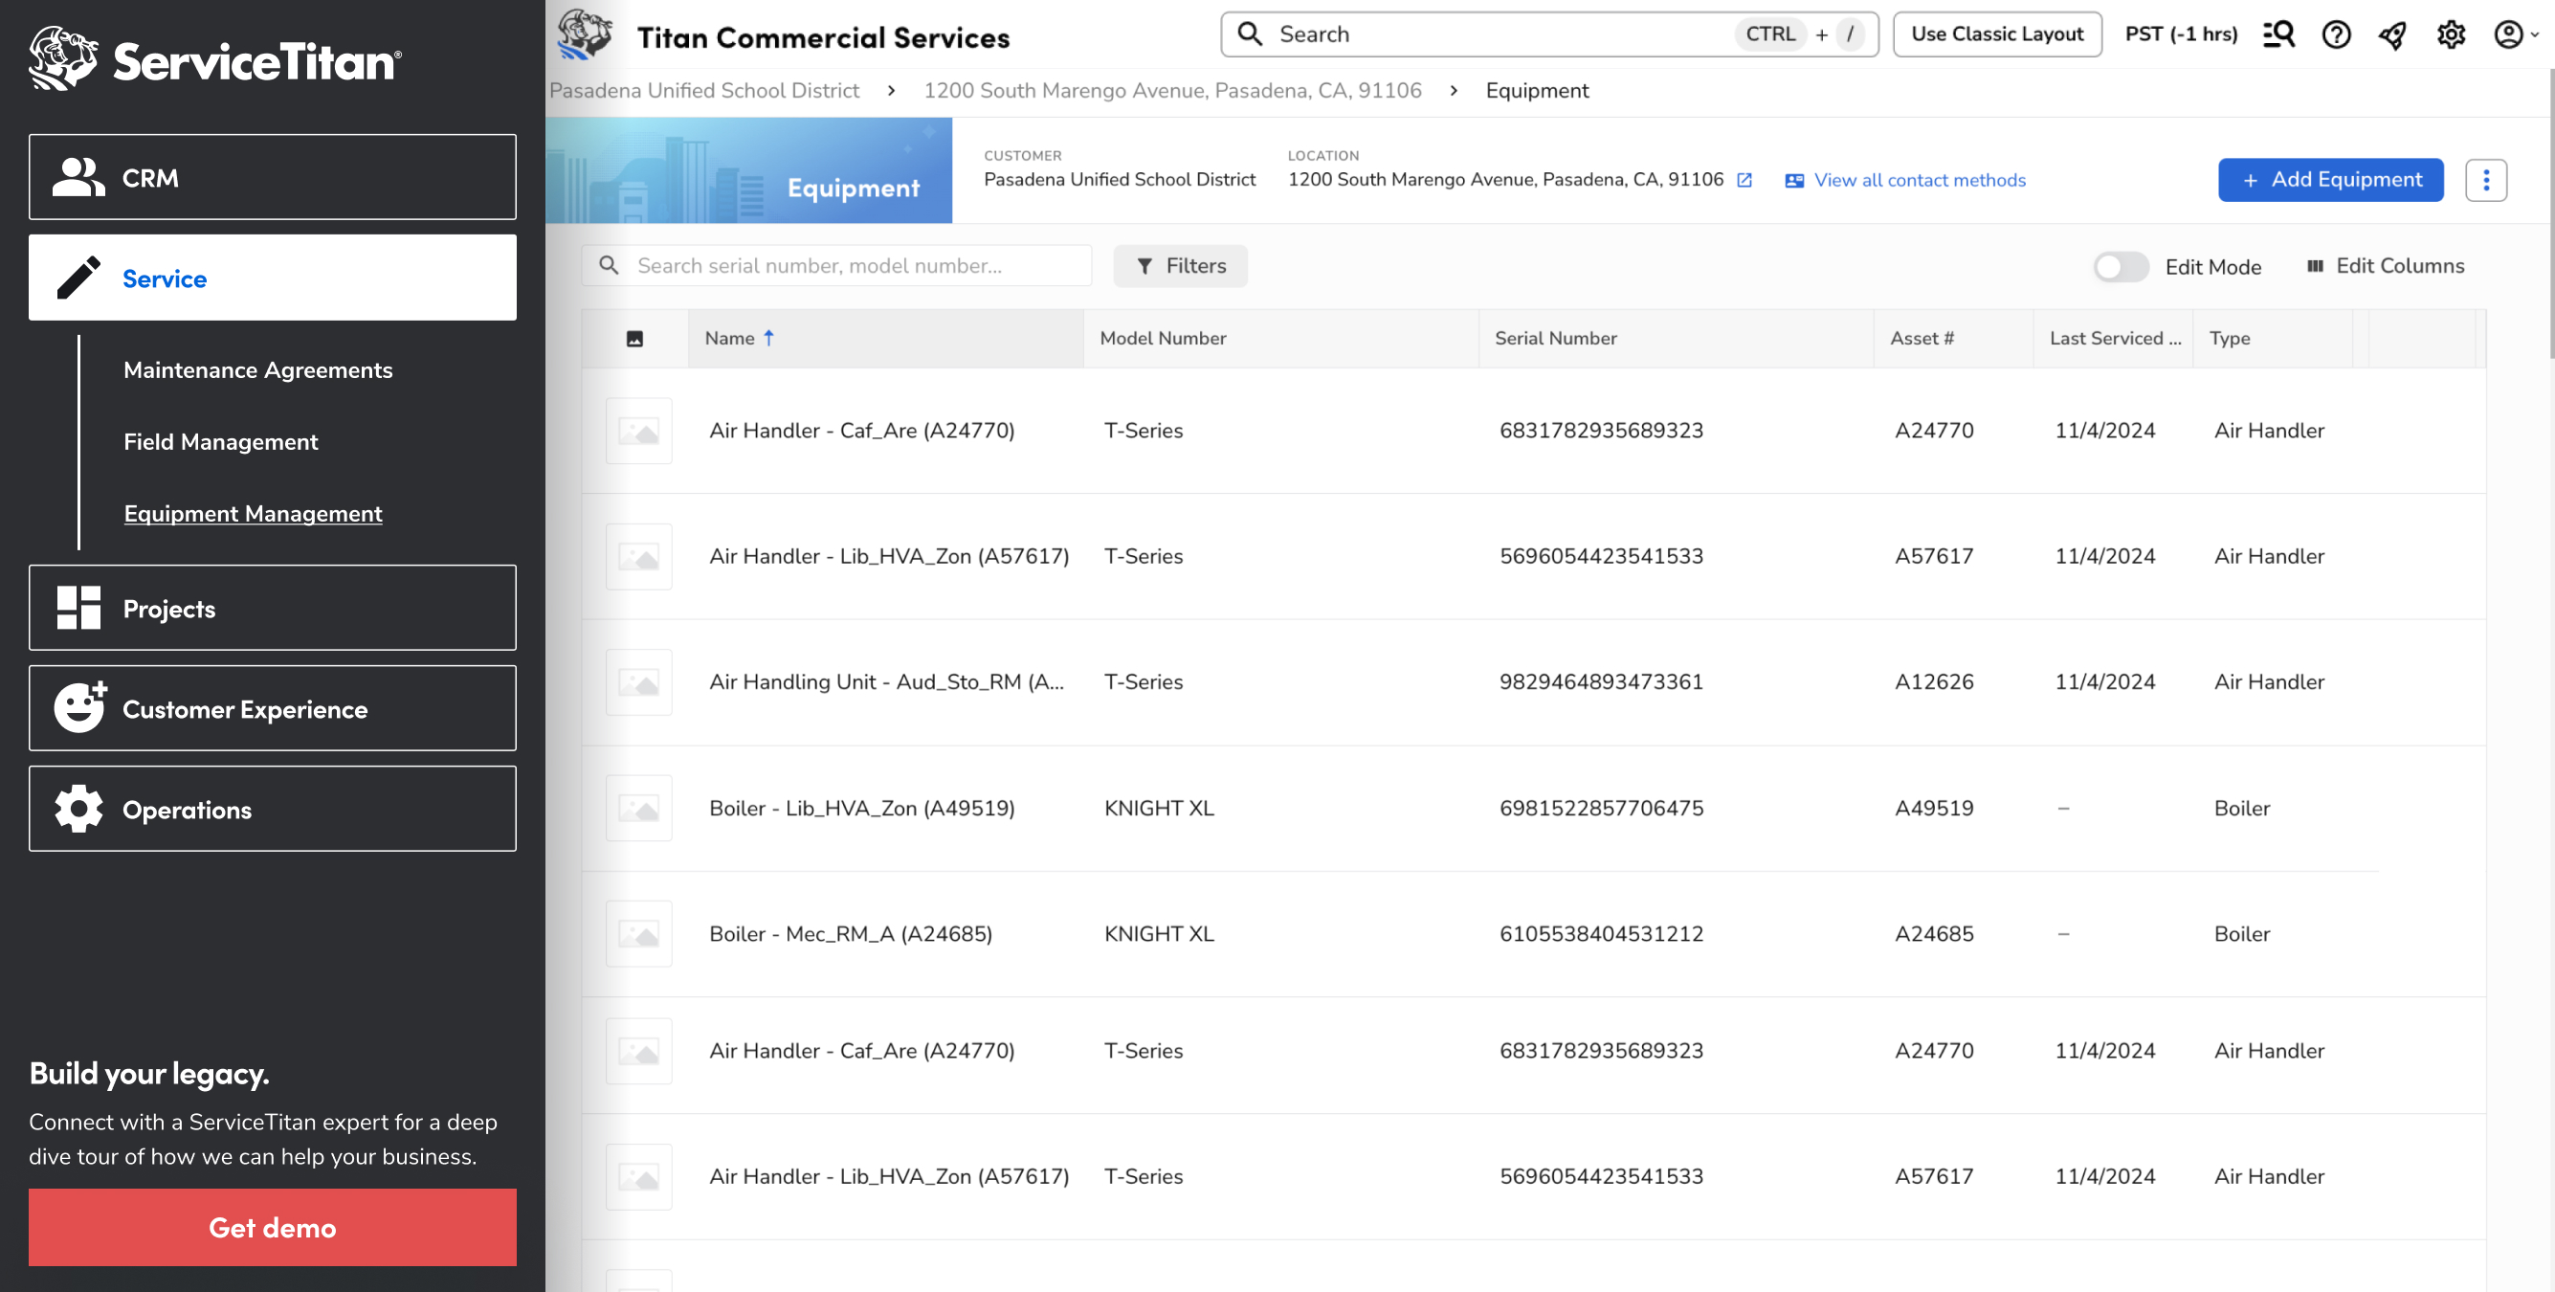Sort by Name column arrow
The height and width of the screenshot is (1292, 2555).
(x=768, y=339)
